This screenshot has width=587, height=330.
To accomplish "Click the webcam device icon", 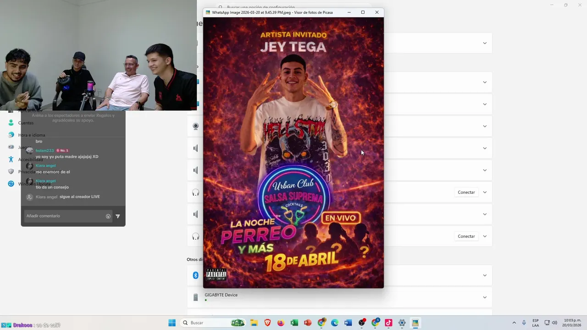I will [x=195, y=126].
